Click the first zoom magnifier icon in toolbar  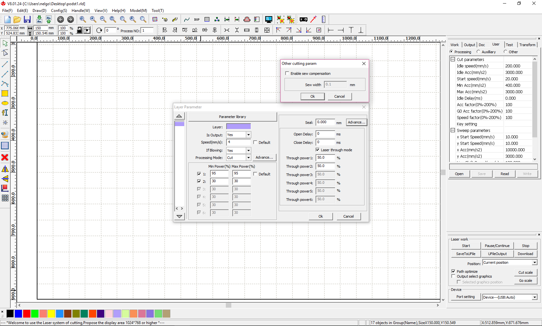click(83, 20)
